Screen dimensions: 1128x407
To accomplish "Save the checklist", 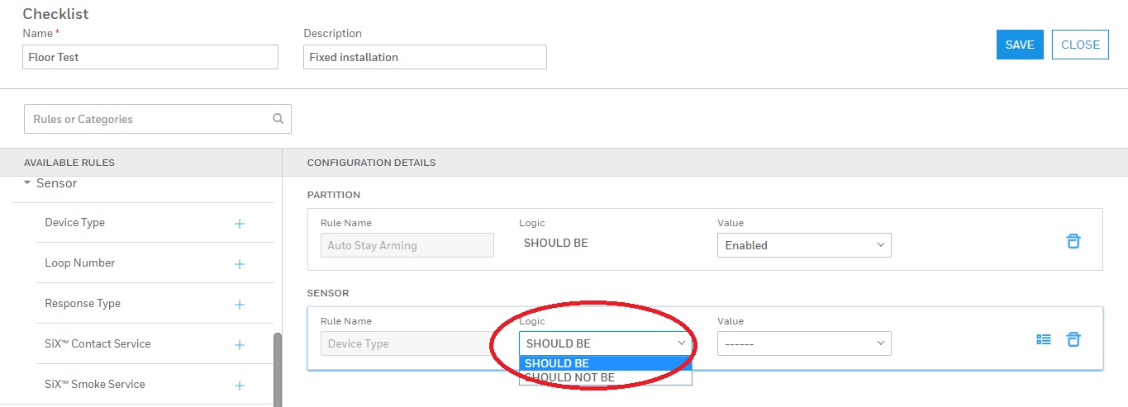I will [1020, 45].
